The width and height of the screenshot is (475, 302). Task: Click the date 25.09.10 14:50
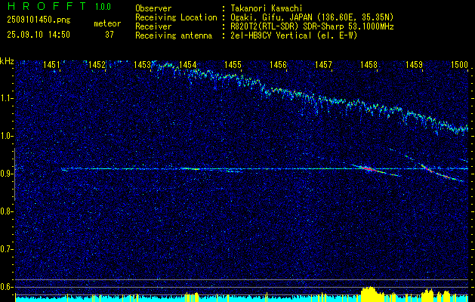point(39,35)
